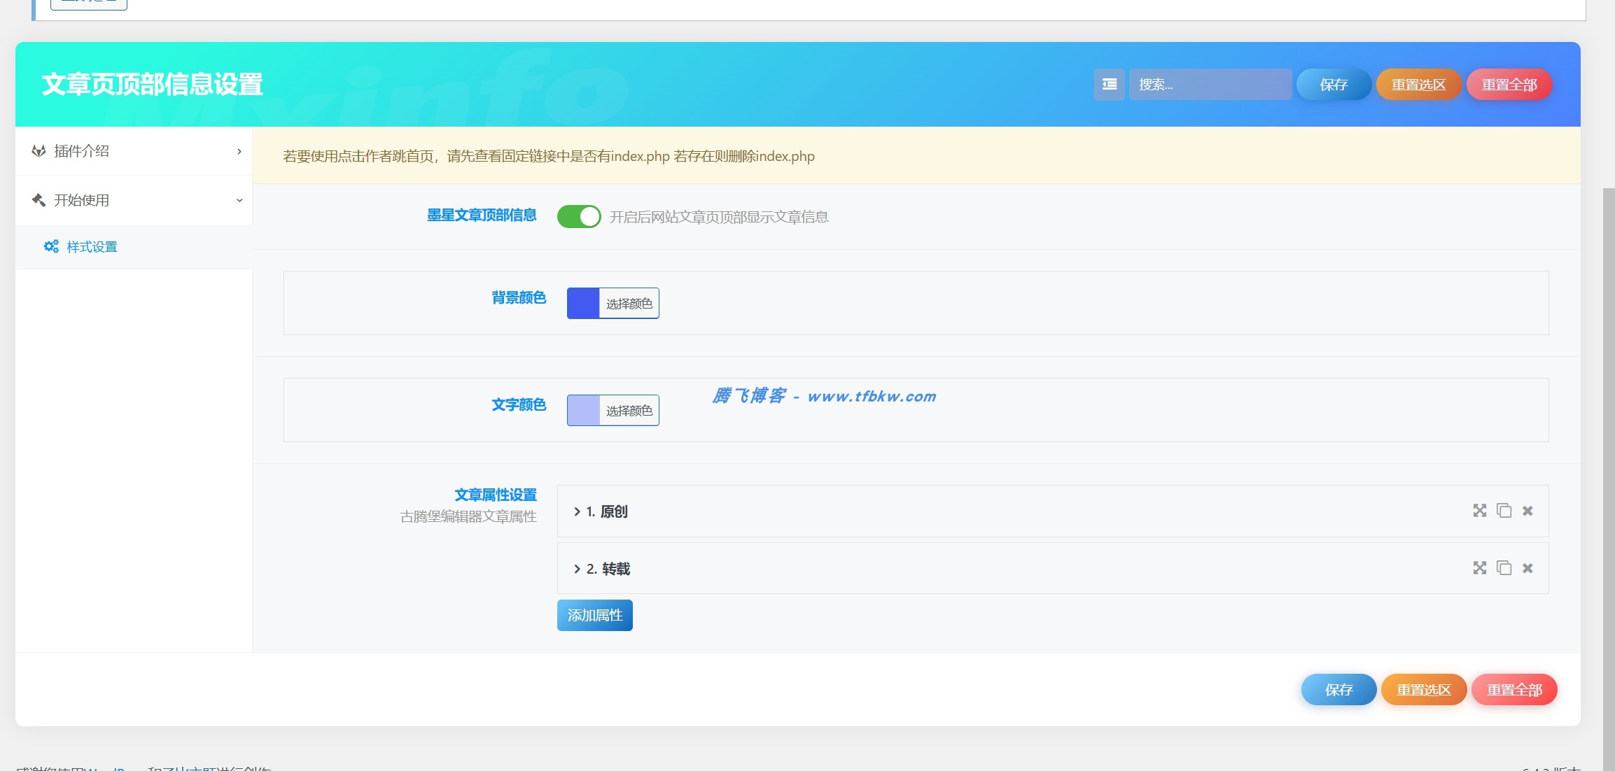Screen dimensions: 1615x771
Task: Delete the 转载 attribute with its X icon
Action: (x=1527, y=568)
